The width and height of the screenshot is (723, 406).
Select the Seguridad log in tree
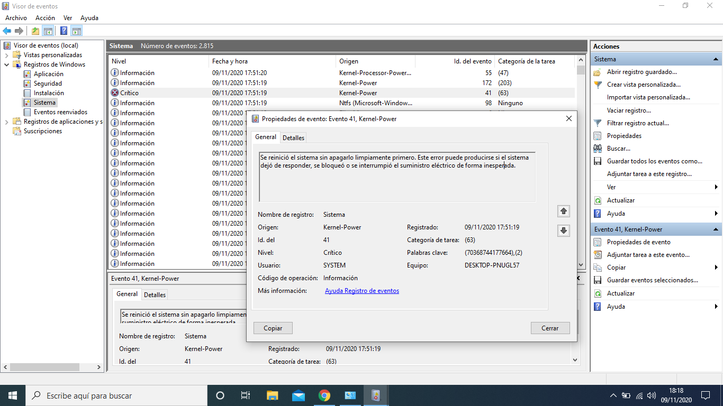48,84
